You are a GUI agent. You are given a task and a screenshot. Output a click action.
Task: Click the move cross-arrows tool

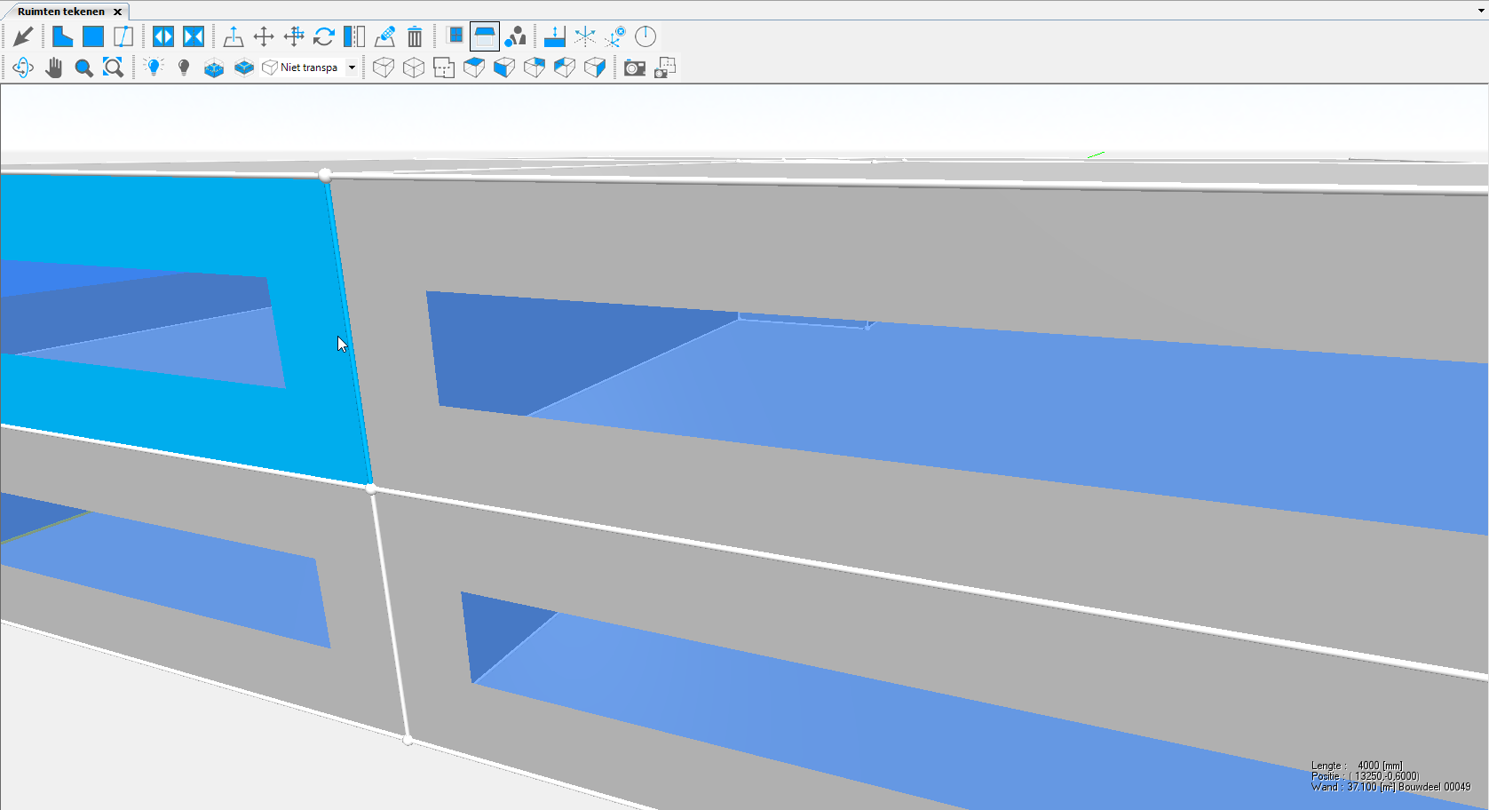click(264, 36)
